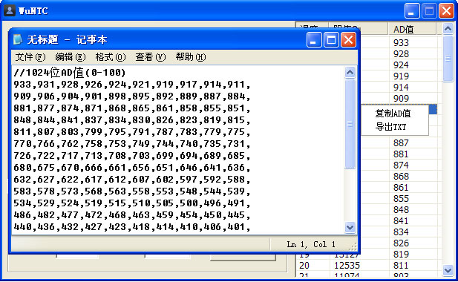458x282 pixels.
Task: Click the text line starting with 933,931,928
Action: [131, 85]
